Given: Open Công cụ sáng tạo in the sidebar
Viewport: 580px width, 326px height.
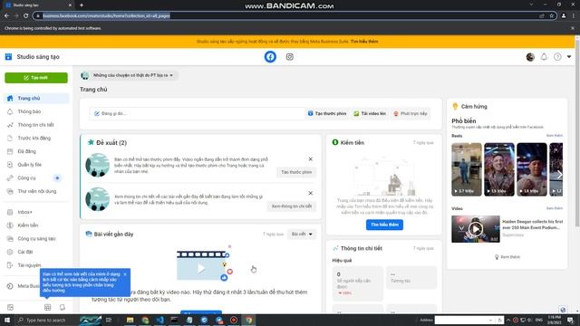Looking at the screenshot, I should click(36, 239).
